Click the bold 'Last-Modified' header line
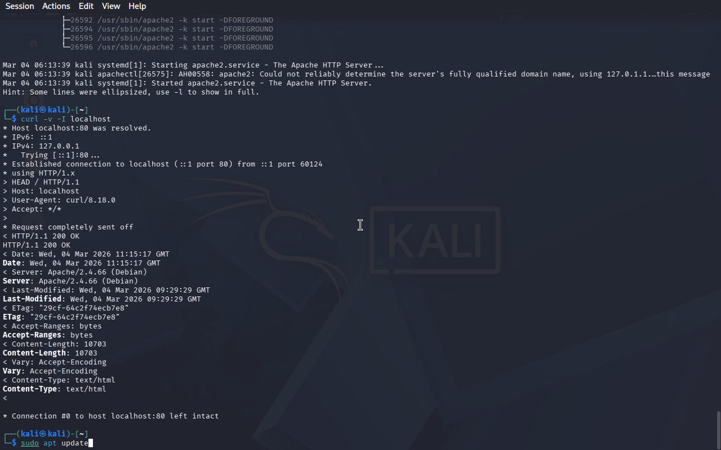The width and height of the screenshot is (721, 450). click(102, 299)
